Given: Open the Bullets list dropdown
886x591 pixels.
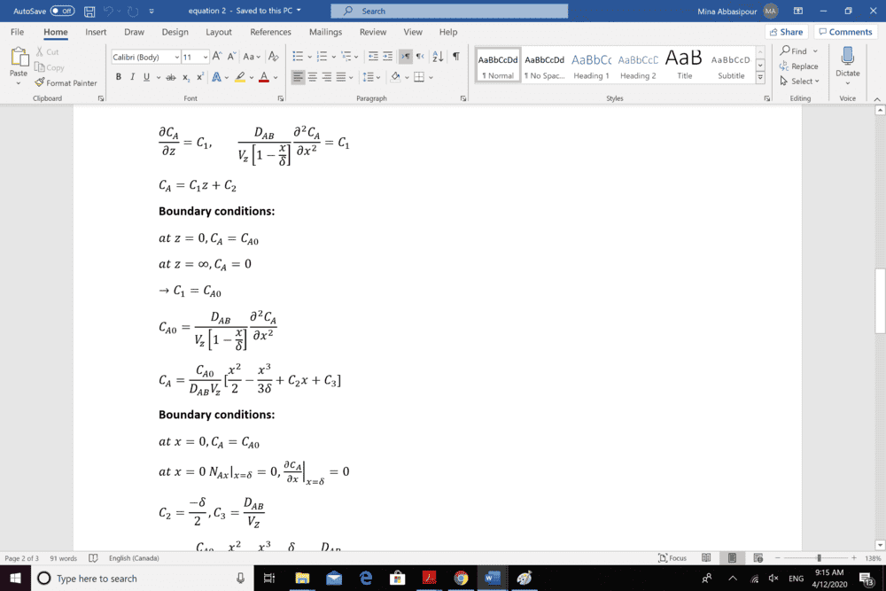Looking at the screenshot, I should point(309,57).
